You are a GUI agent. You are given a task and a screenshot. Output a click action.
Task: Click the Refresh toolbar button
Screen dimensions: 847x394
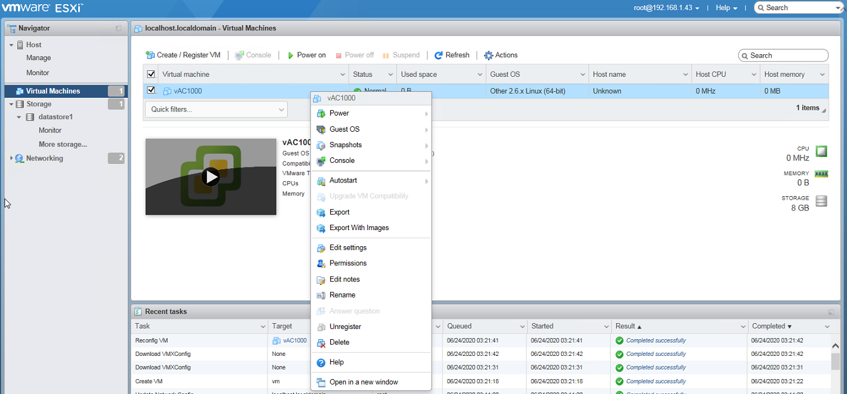click(x=452, y=55)
